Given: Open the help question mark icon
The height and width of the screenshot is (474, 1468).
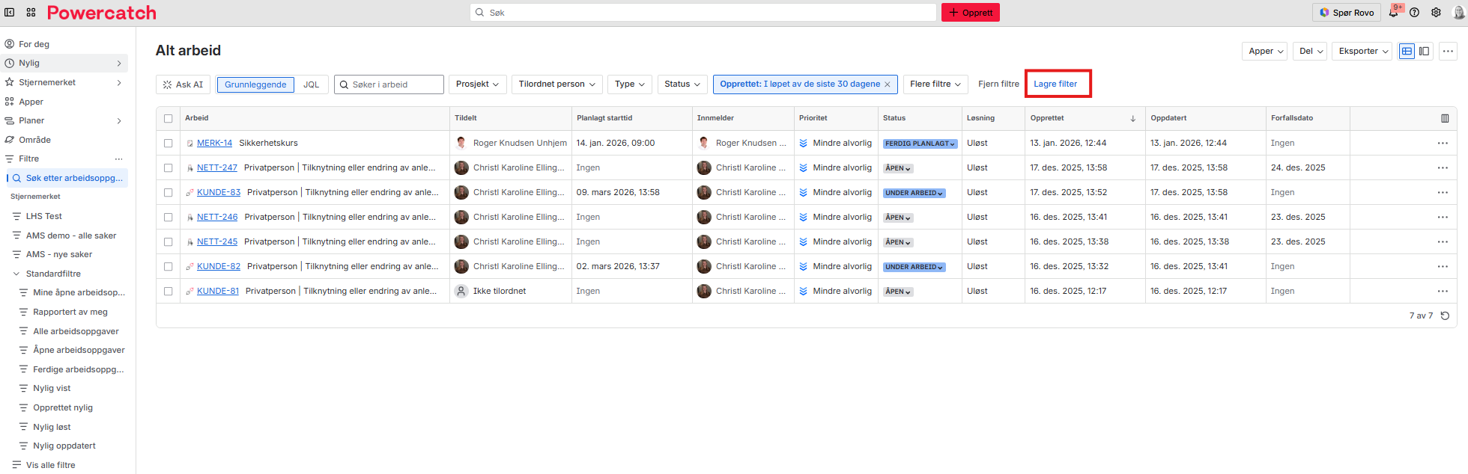Looking at the screenshot, I should tap(1414, 13).
